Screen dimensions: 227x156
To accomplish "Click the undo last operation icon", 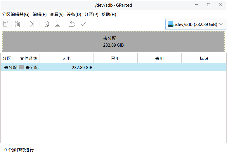I will pos(72,24).
